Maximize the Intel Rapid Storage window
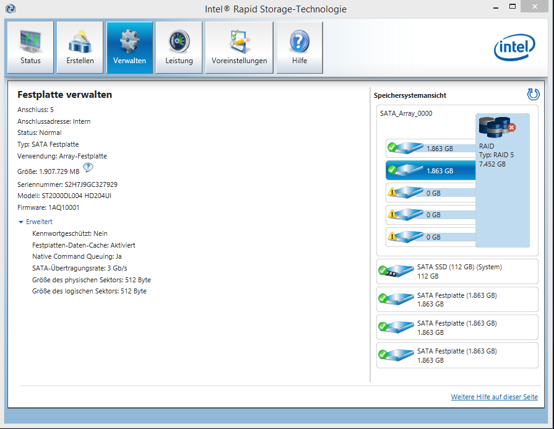 pyautogui.click(x=513, y=6)
